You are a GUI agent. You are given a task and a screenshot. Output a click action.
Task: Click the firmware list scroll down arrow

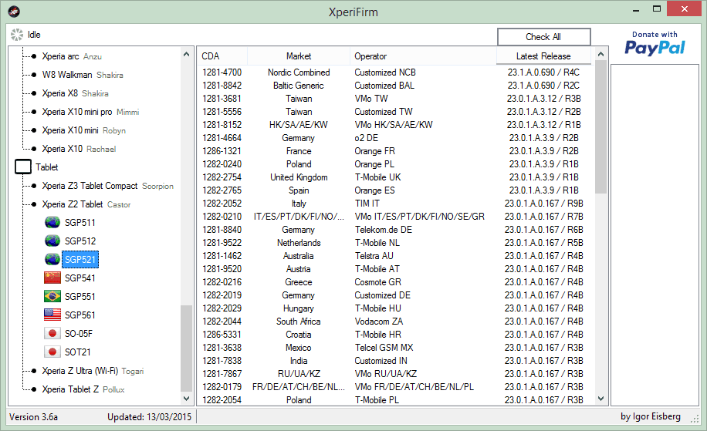(600, 398)
